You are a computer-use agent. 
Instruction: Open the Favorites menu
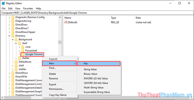(28, 9)
